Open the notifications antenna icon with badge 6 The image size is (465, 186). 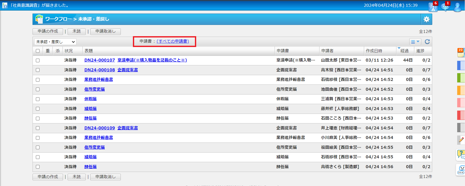[x=433, y=7]
